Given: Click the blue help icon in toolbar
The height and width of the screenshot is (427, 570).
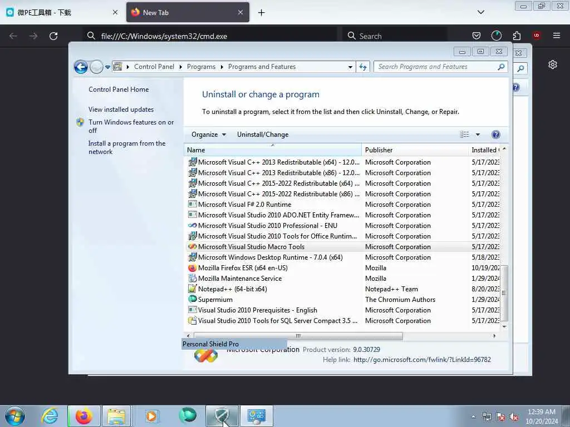Looking at the screenshot, I should [x=495, y=135].
